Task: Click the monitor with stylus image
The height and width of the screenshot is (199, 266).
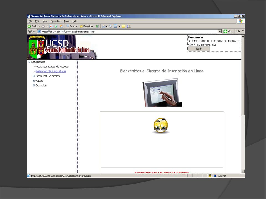Action: point(162,92)
